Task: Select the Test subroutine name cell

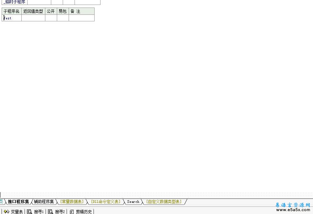Action: point(11,18)
